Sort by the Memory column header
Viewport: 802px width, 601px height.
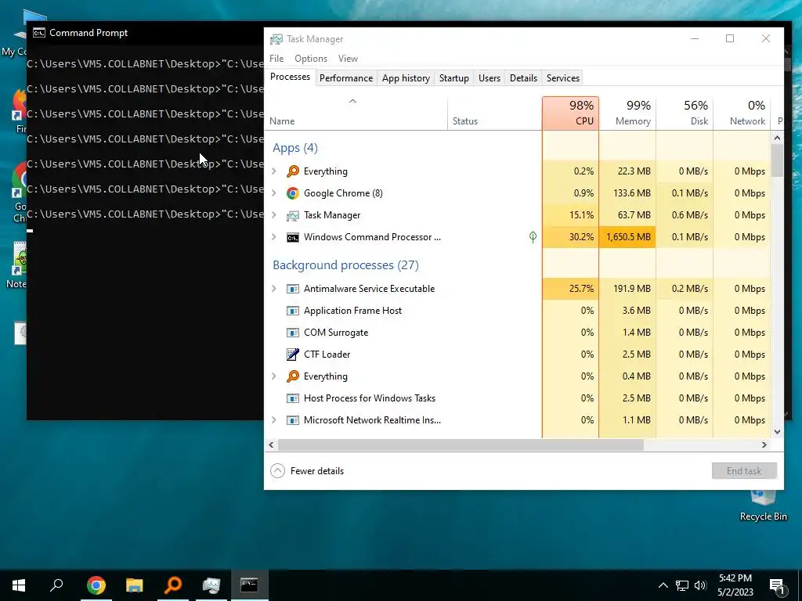tap(627, 113)
